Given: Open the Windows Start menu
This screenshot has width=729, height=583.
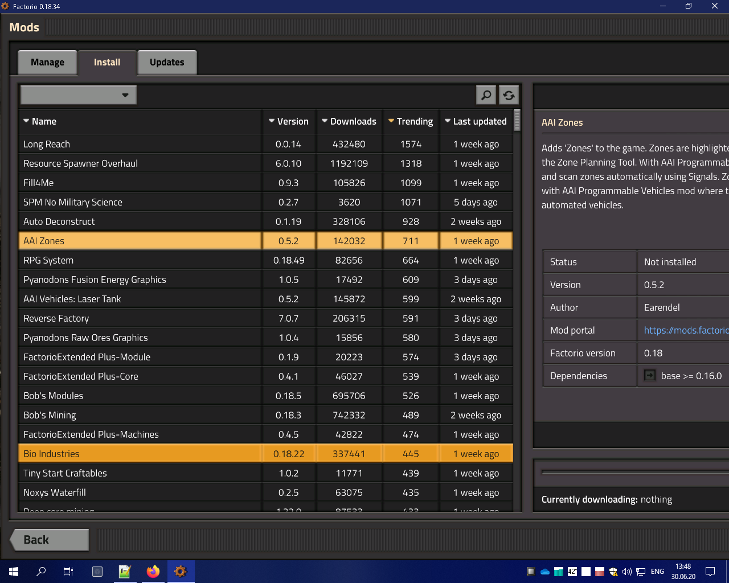Looking at the screenshot, I should 14,572.
